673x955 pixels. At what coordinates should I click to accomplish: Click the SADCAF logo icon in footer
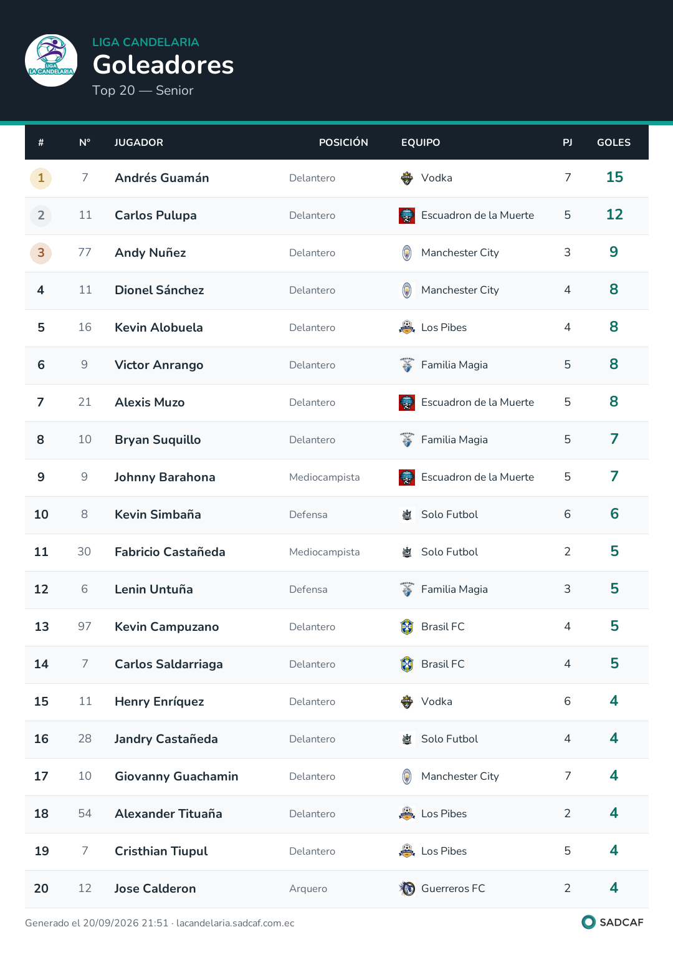(x=588, y=922)
